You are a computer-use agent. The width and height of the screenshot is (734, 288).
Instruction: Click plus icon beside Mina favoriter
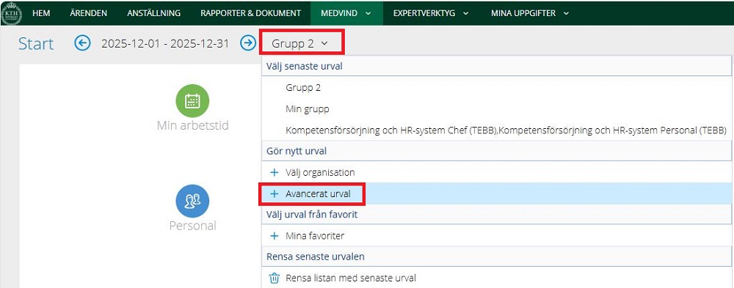point(275,236)
